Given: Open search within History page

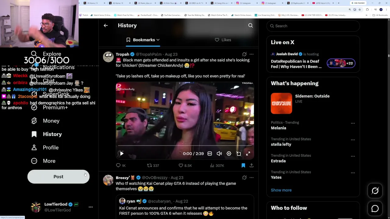Looking at the screenshot, I should point(250,26).
